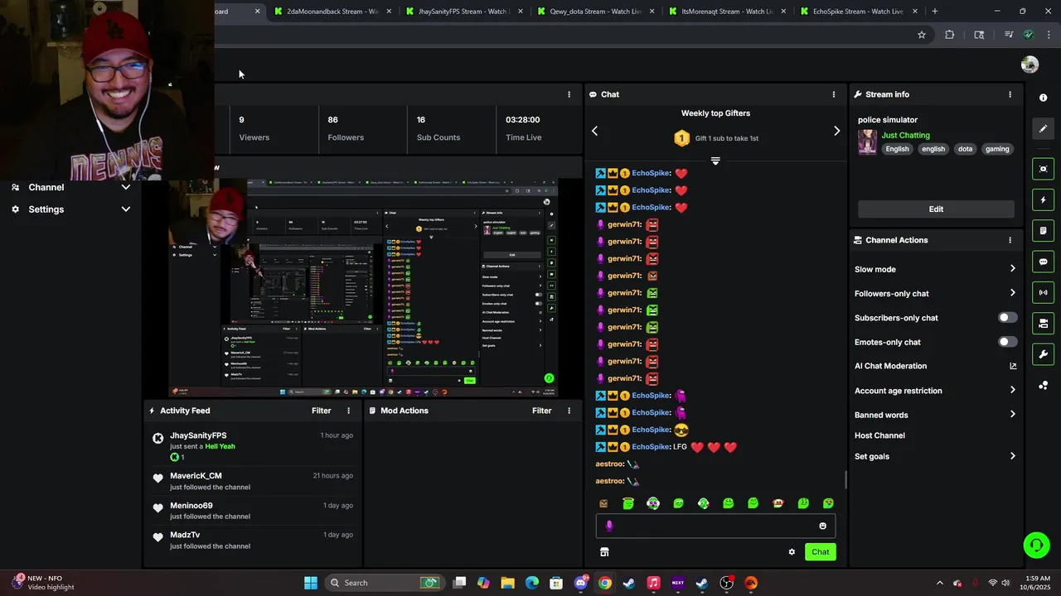Image resolution: width=1061 pixels, height=596 pixels.
Task: Open Channel Actions three-dot menu
Action: point(1010,240)
